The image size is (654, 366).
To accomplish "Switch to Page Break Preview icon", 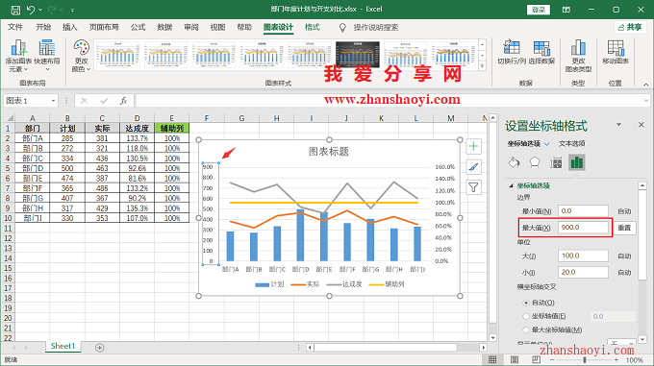I will (536, 359).
